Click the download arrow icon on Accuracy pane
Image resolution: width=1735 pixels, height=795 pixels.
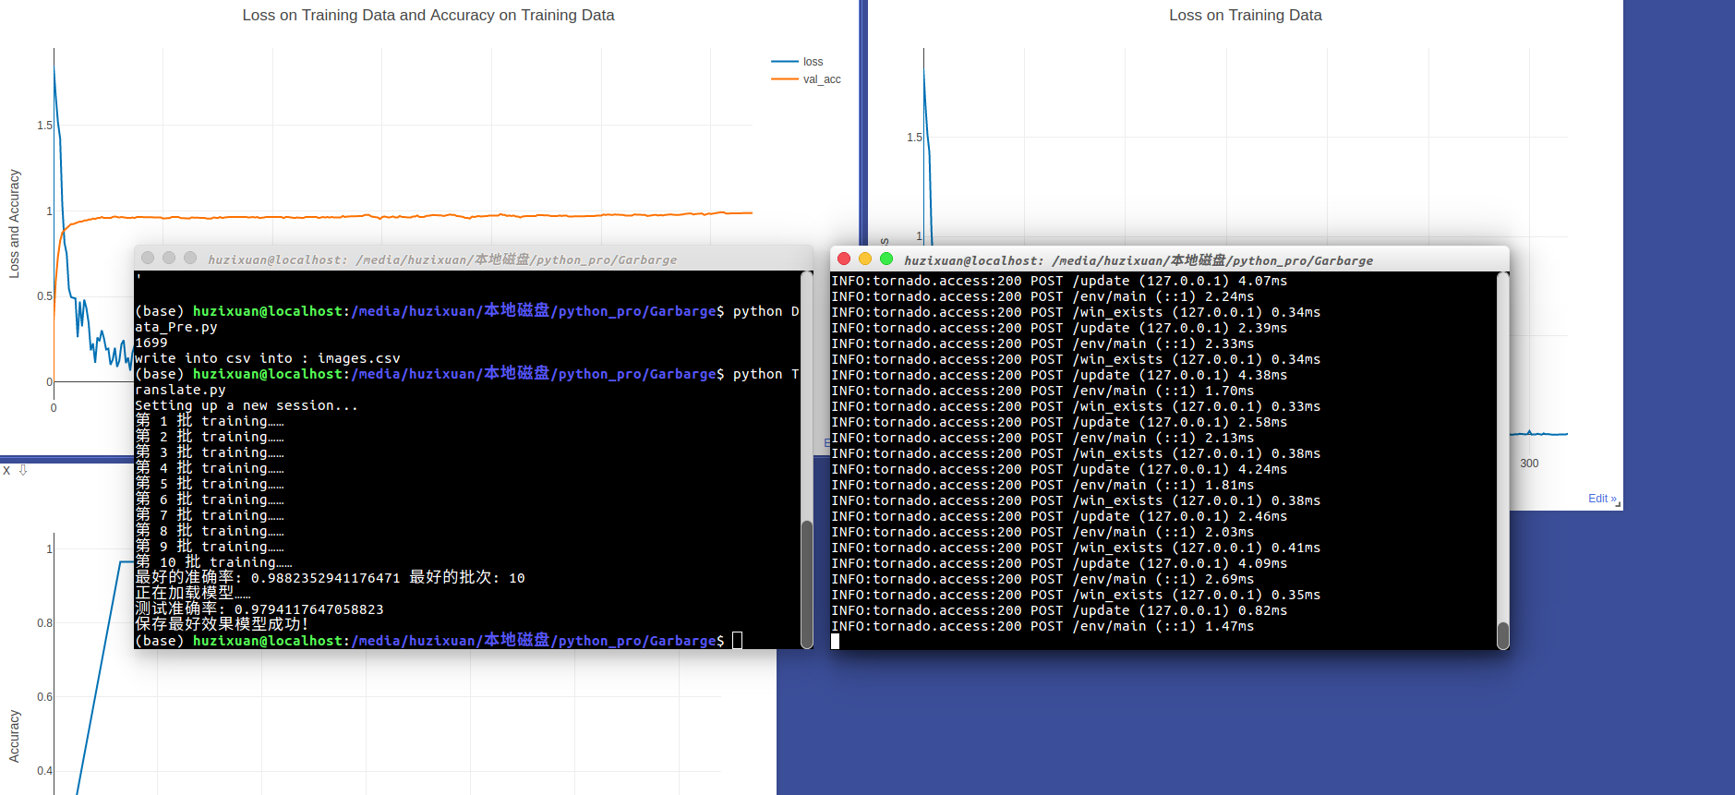[23, 471]
